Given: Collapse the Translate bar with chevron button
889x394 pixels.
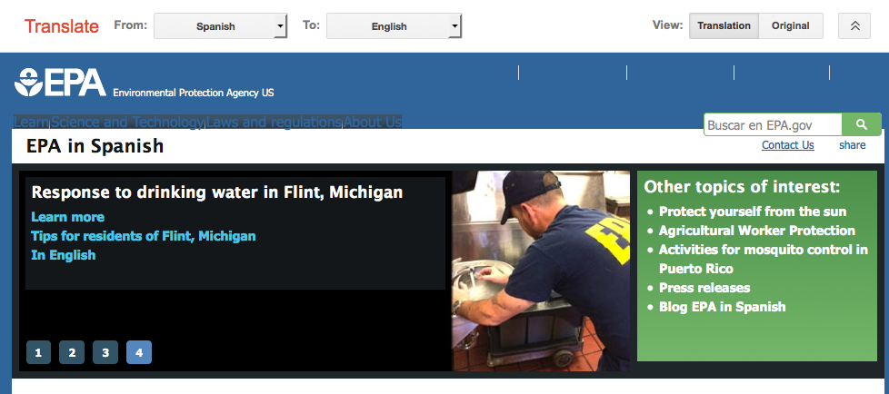Looking at the screenshot, I should tap(854, 26).
